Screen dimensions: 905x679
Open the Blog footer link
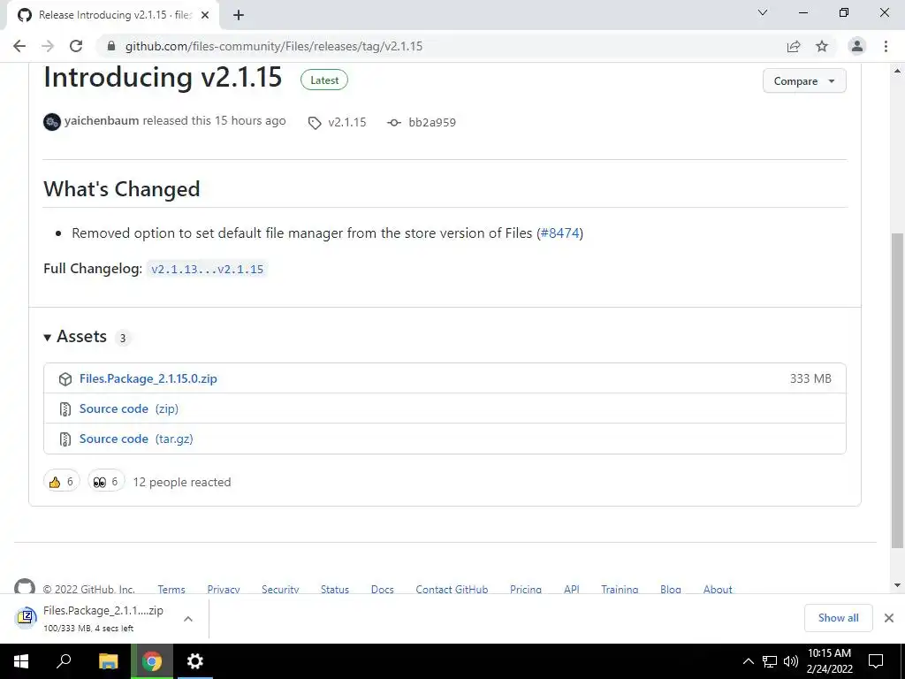pyautogui.click(x=671, y=590)
